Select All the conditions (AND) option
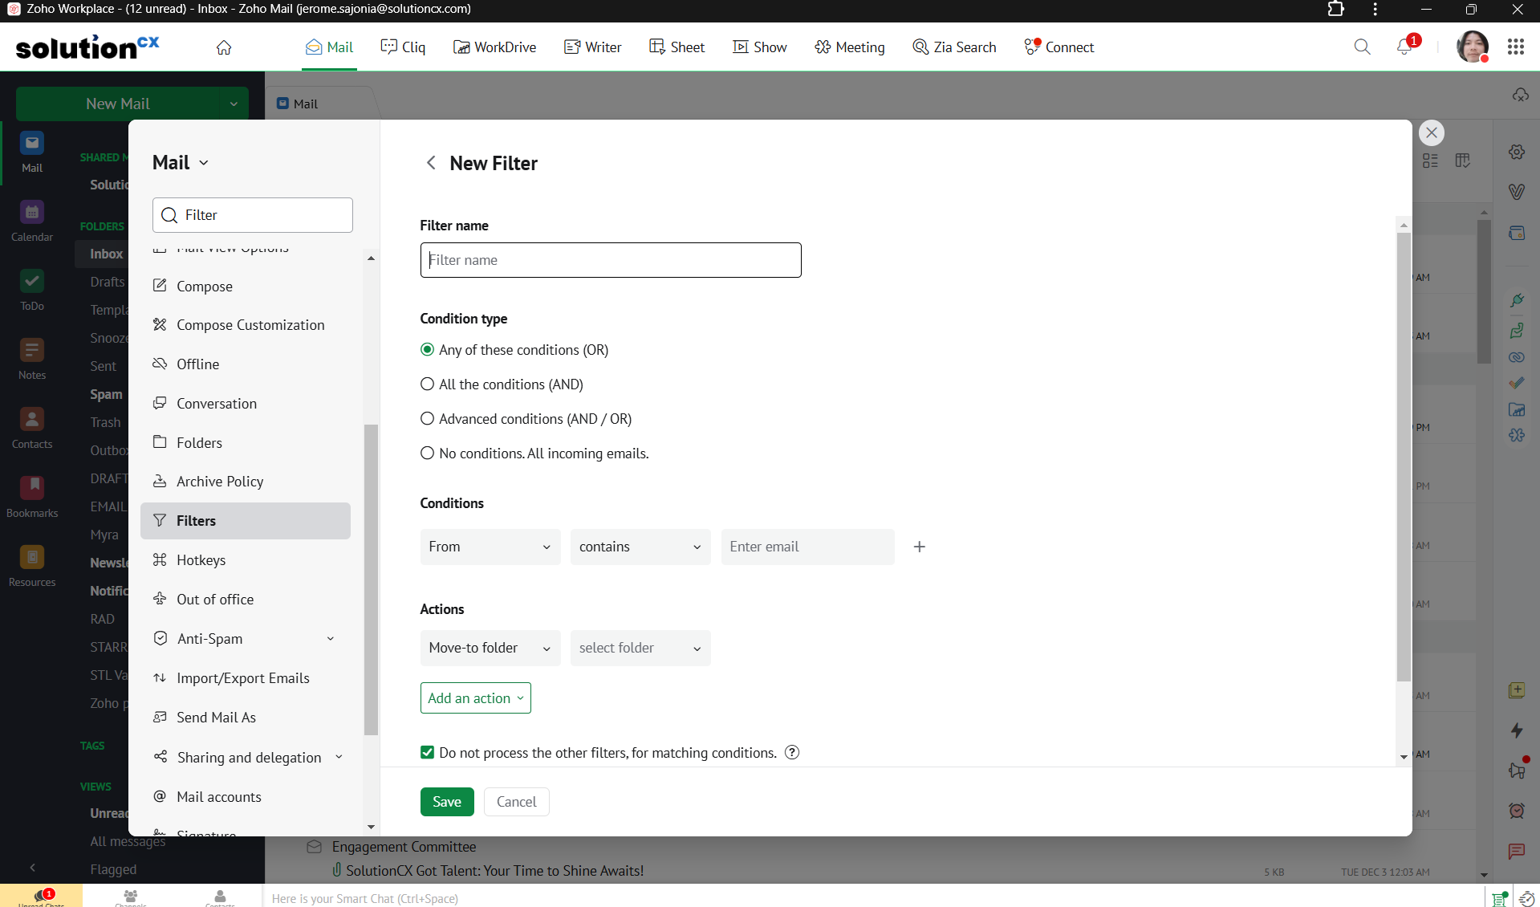Screen dimensions: 1540x907 coord(428,384)
